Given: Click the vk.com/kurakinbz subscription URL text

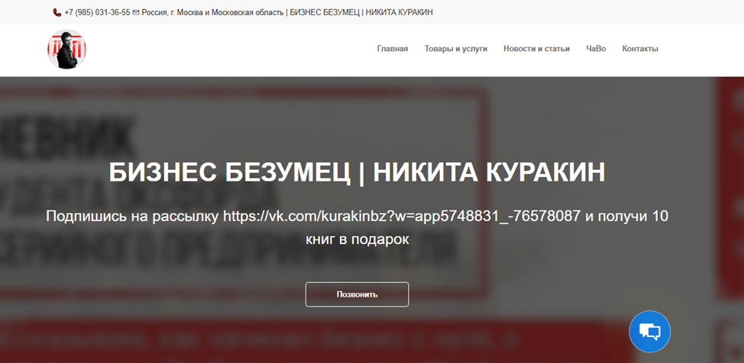Looking at the screenshot, I should 402,217.
